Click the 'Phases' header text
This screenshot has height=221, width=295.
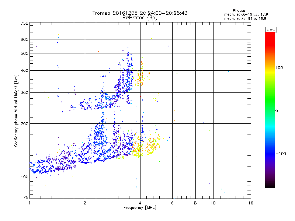coord(239,11)
